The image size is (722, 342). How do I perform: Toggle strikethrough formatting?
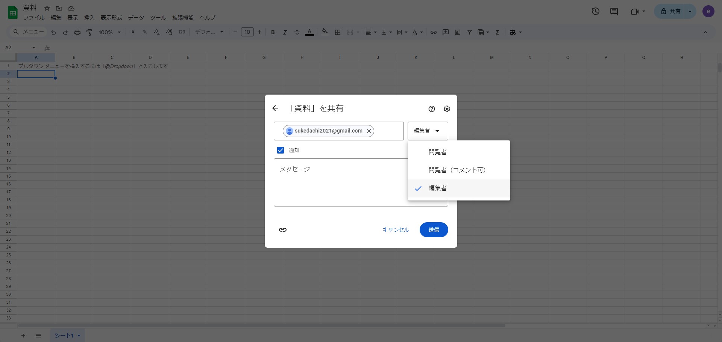297,32
